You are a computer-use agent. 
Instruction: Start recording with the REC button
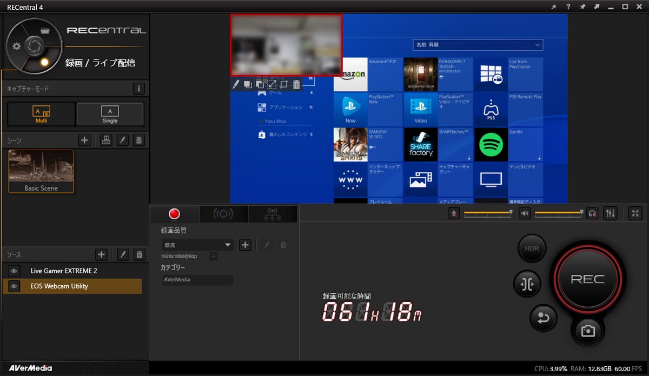[587, 279]
